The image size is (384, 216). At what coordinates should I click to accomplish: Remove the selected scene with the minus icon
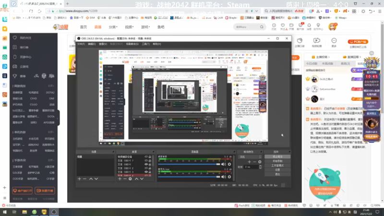[x=84, y=179]
